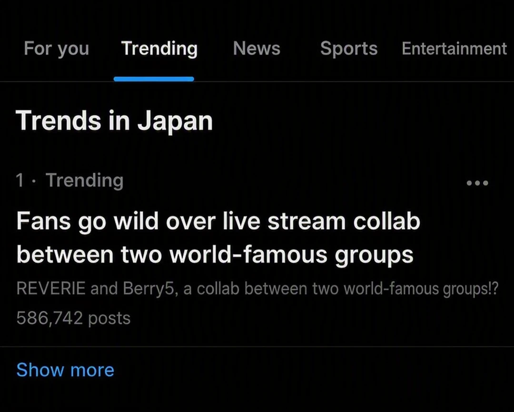
Task: Go to the Sports tab
Action: point(349,49)
